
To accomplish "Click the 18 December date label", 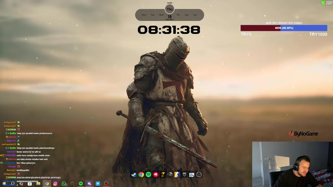I will 170,17.
